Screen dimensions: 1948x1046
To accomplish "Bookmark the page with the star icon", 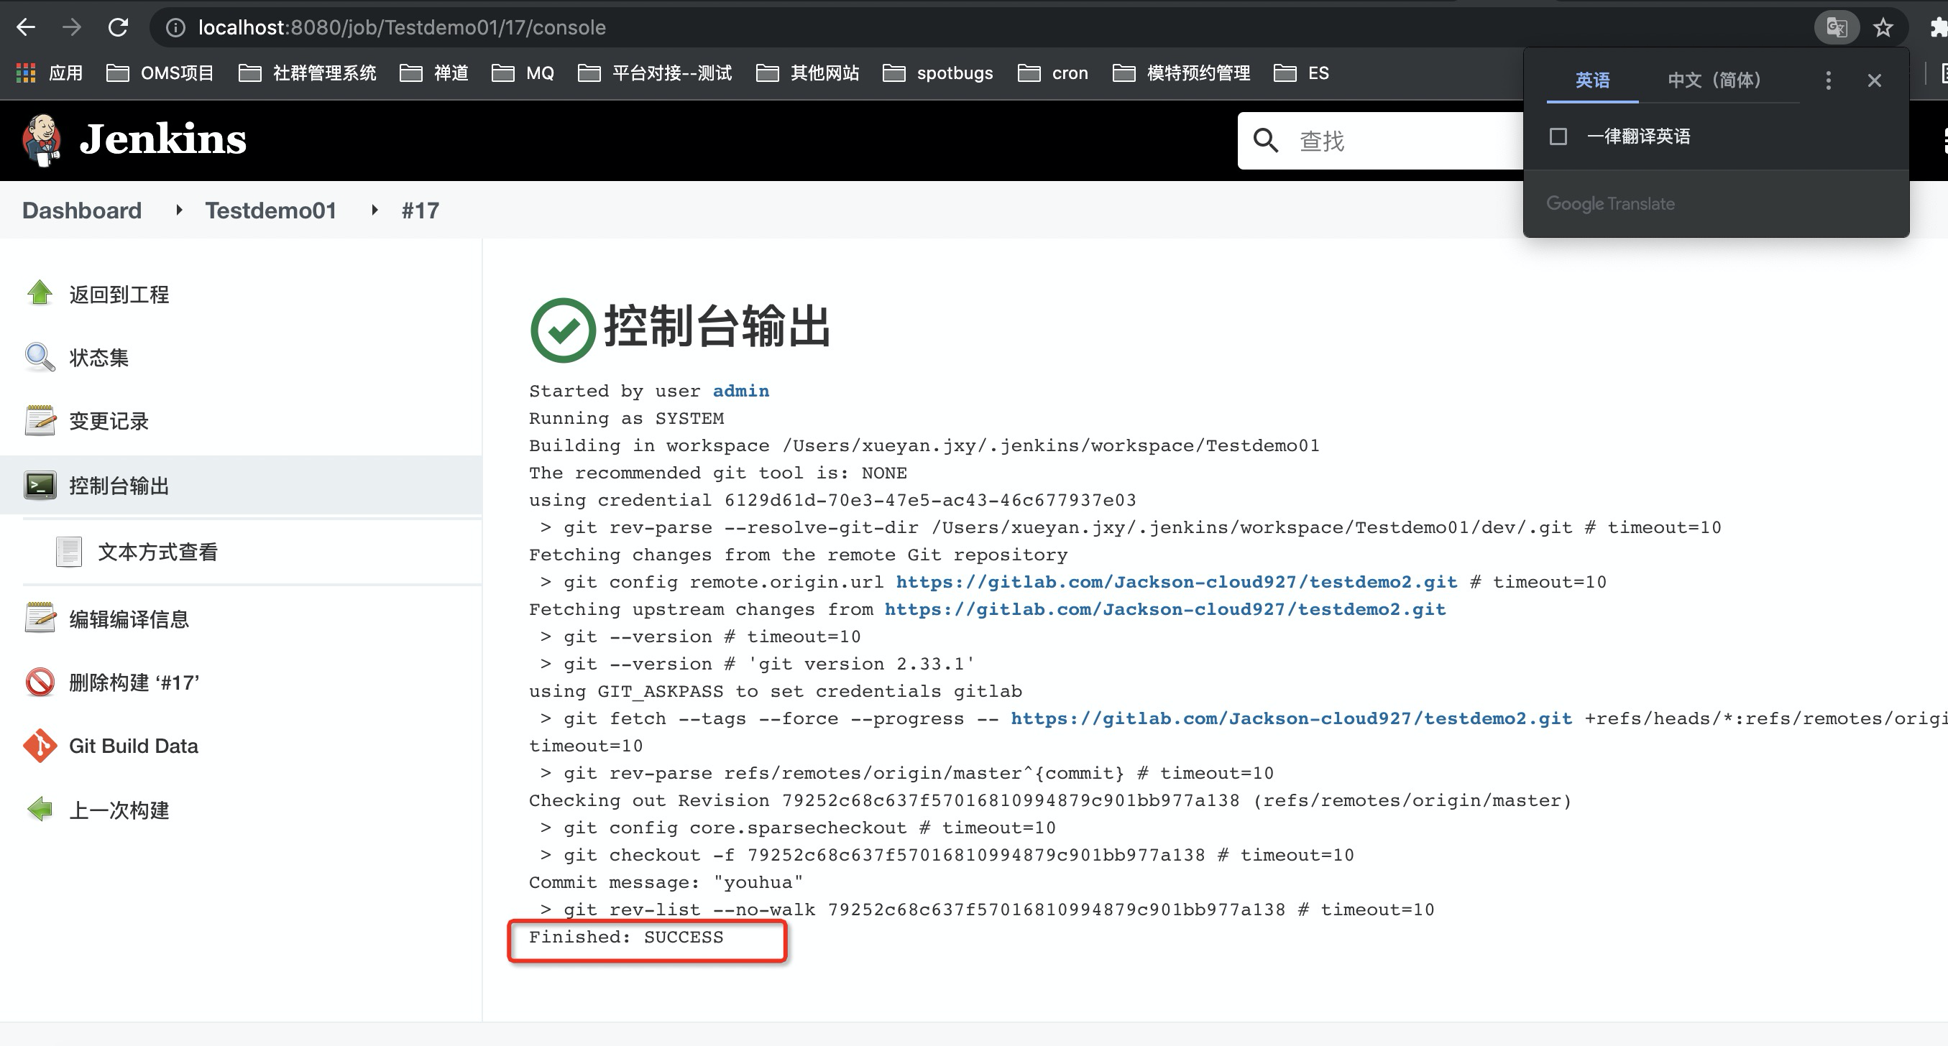I will [x=1883, y=28].
